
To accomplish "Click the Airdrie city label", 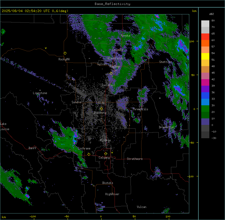I will click(105, 140).
